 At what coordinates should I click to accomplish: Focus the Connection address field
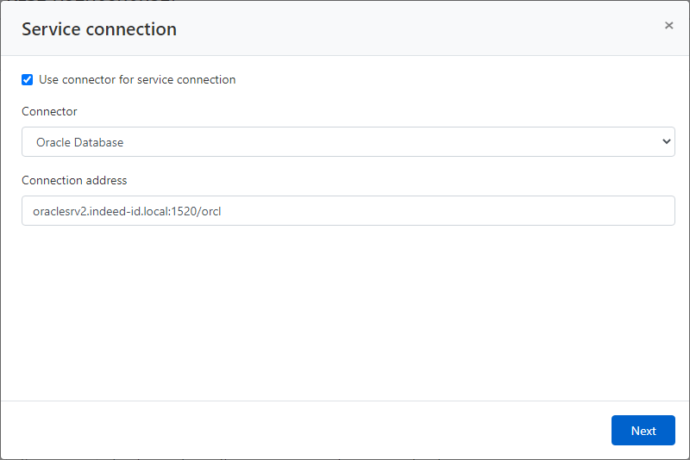(x=348, y=211)
